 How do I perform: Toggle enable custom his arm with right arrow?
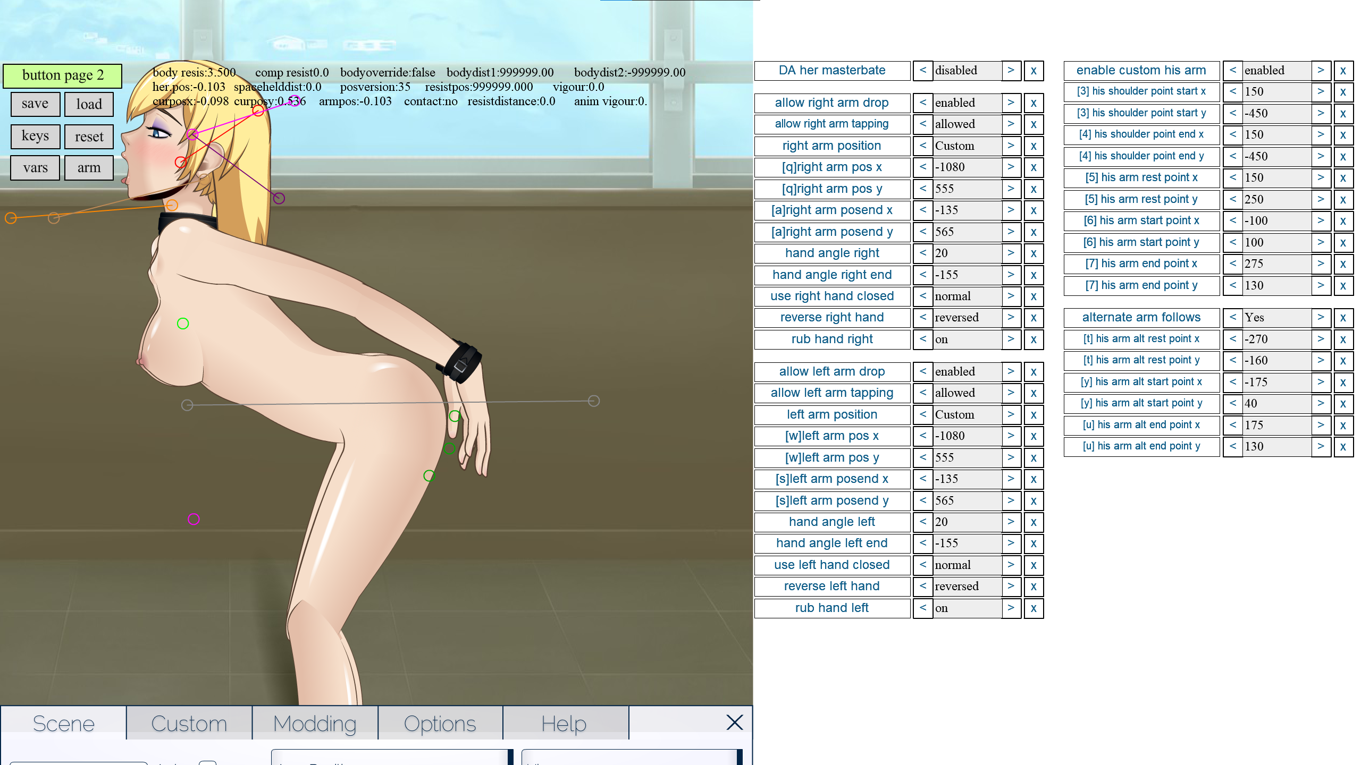point(1321,71)
